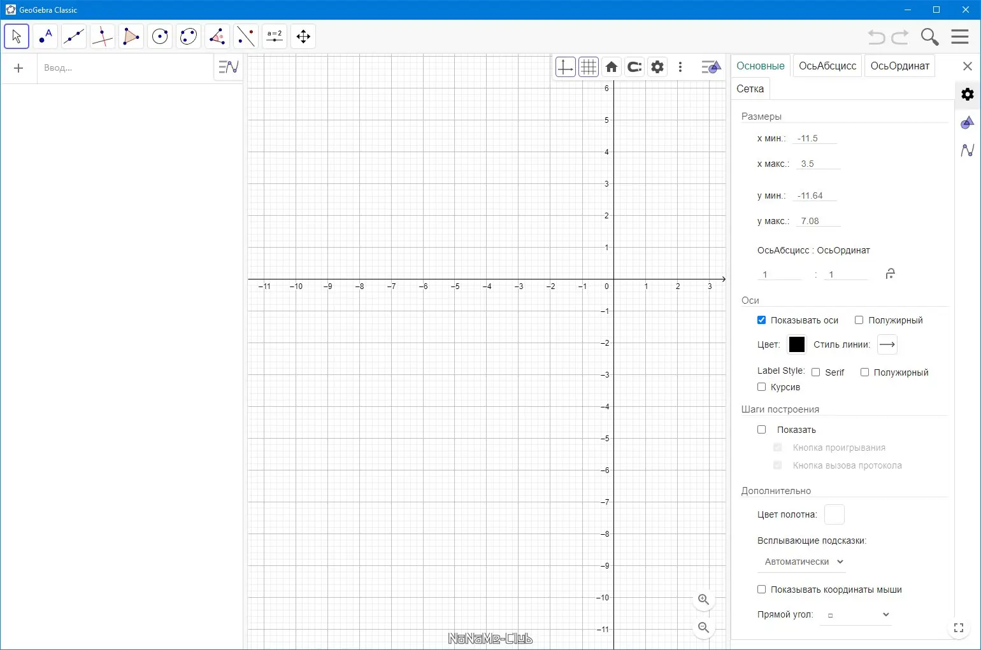Select the Slider a=2 tool
Image resolution: width=981 pixels, height=650 pixels.
coord(275,36)
